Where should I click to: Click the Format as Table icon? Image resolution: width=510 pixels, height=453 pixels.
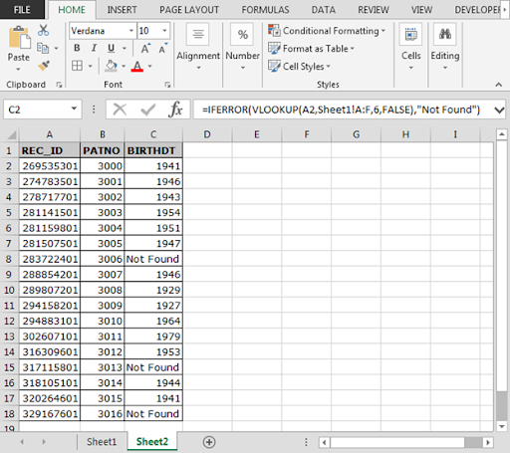coord(274,49)
